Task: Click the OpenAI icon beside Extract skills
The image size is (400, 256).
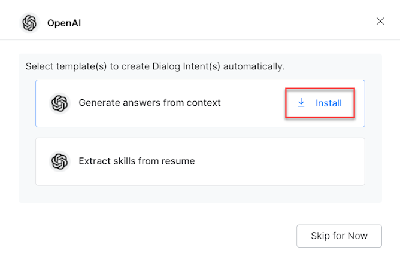Action: [x=60, y=161]
